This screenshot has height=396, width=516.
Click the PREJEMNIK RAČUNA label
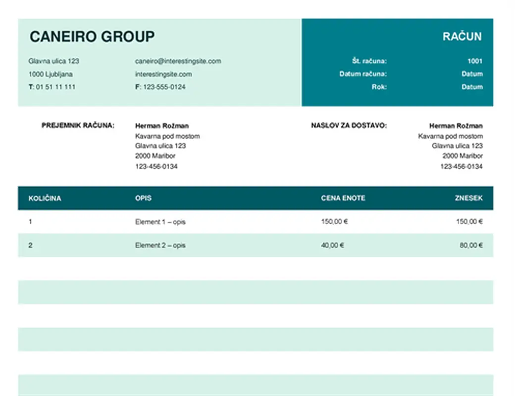click(78, 125)
